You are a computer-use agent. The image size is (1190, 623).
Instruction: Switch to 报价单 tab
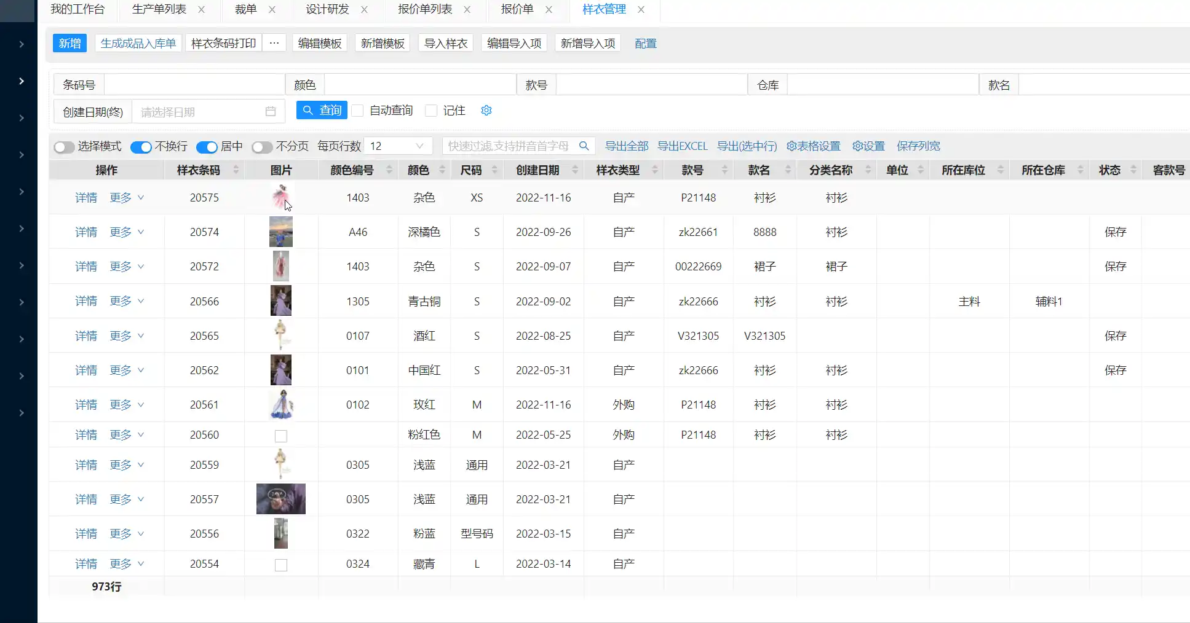pyautogui.click(x=517, y=9)
